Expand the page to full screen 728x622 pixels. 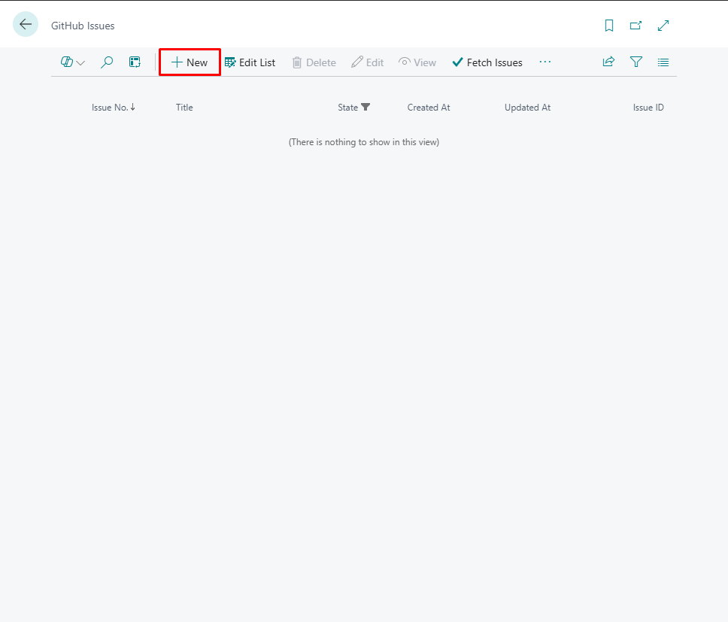pyautogui.click(x=663, y=25)
